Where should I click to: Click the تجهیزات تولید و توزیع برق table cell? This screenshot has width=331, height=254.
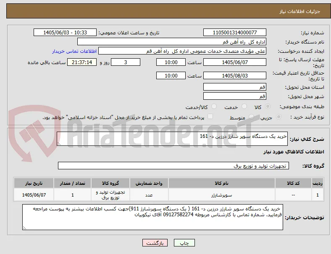click(x=110, y=195)
